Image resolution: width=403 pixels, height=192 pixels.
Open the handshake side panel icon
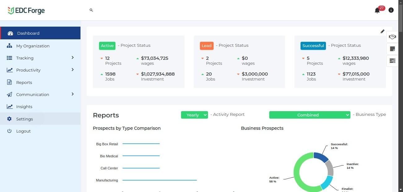(x=392, y=37)
